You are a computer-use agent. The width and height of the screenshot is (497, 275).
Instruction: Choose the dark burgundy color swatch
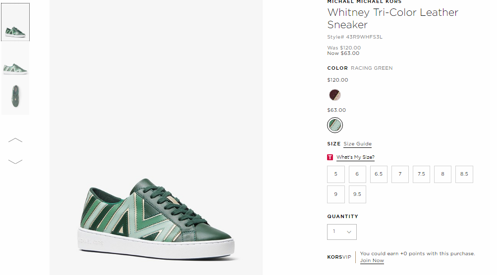(x=334, y=94)
